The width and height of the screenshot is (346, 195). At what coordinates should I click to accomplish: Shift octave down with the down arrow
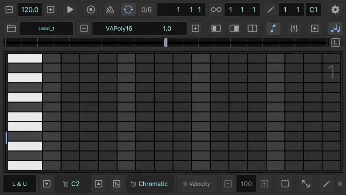tap(47, 184)
